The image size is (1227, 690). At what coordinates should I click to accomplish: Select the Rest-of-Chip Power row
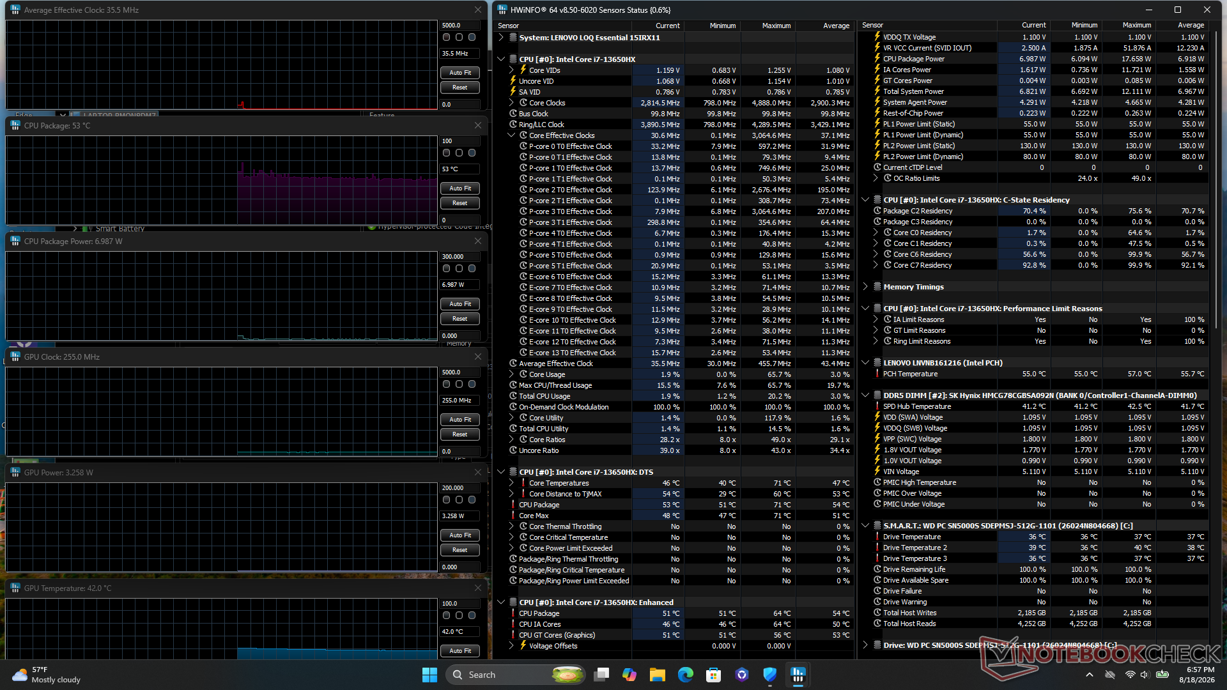coord(1035,113)
